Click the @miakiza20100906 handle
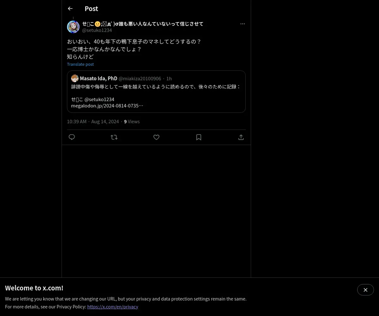The height and width of the screenshot is (316, 379). pos(140,78)
